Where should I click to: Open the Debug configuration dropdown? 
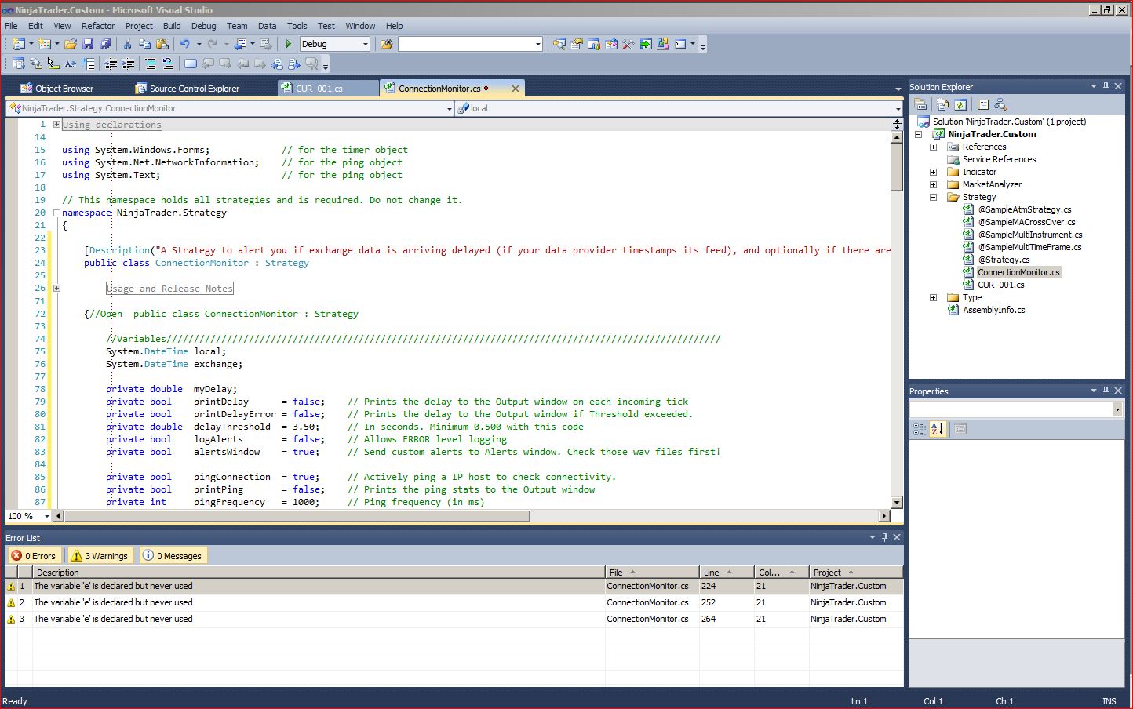(366, 44)
